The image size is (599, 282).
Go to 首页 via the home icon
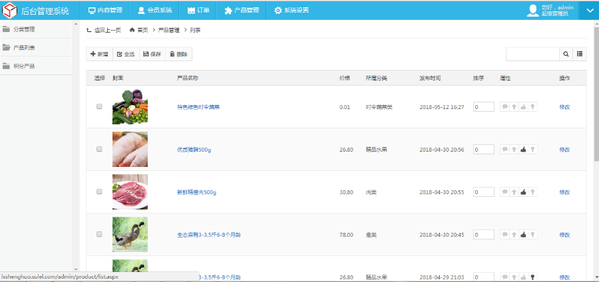(132, 30)
